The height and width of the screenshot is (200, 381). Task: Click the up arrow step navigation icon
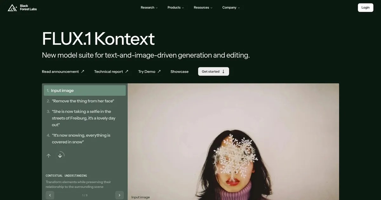[x=49, y=156]
